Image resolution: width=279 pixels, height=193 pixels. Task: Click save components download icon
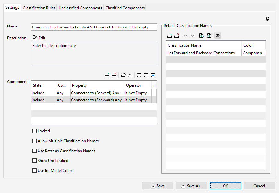tap(130, 75)
